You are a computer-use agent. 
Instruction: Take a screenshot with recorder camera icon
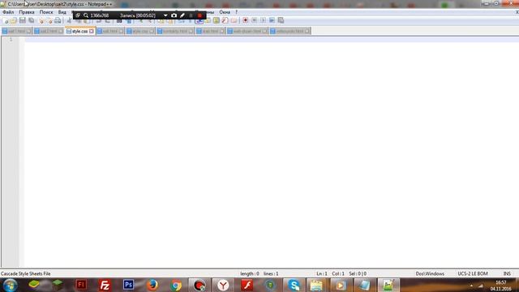point(174,15)
